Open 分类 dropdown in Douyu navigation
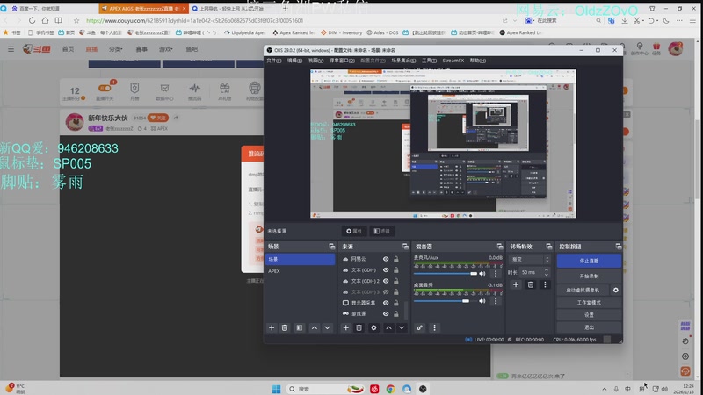The image size is (703, 395). click(x=116, y=49)
